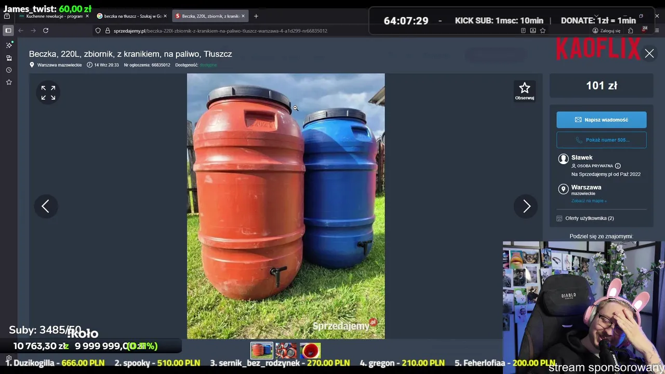
Task: Click the location pin icon beside Warszawa
Action: [563, 189]
